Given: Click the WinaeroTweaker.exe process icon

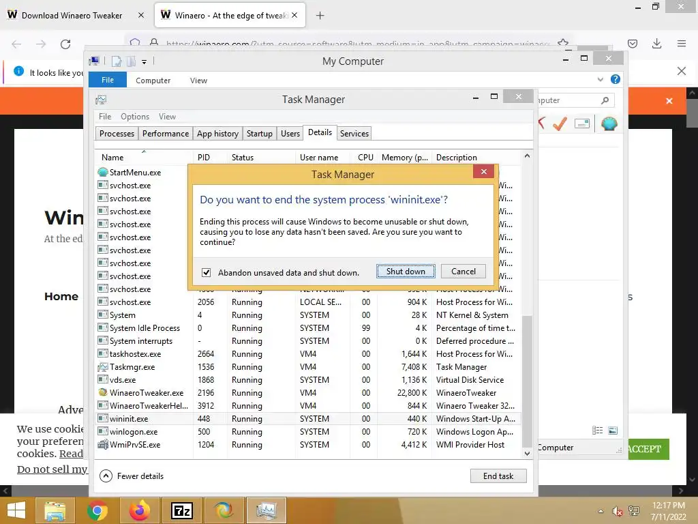Looking at the screenshot, I should tap(103, 392).
